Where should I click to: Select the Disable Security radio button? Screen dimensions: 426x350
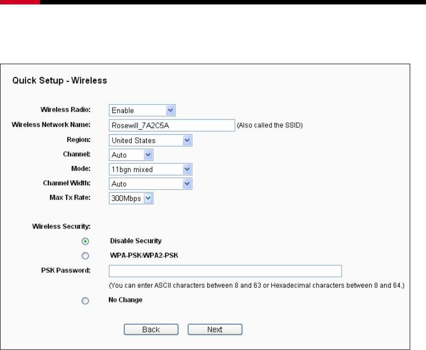click(85, 241)
